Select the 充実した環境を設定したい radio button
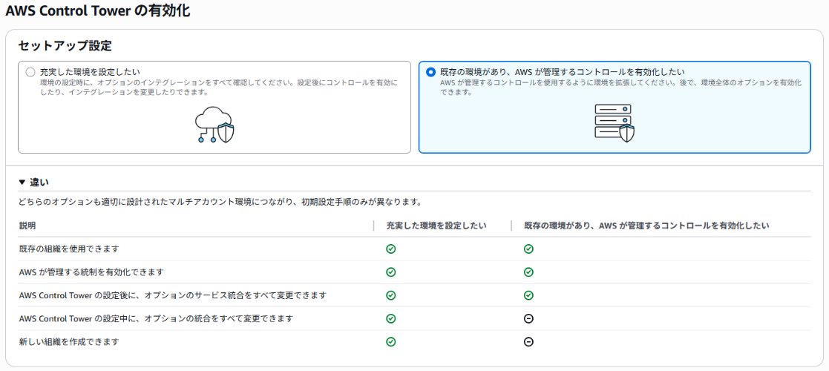 30,72
